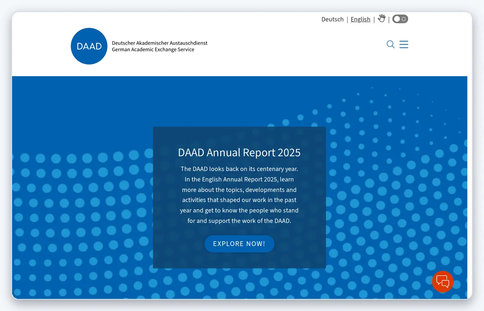Click the DAAD round logo
Image resolution: width=484 pixels, height=311 pixels.
click(89, 46)
